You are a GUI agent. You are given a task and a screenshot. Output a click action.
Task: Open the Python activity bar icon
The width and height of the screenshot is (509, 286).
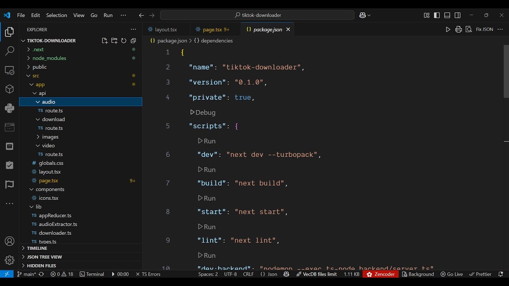point(10,108)
